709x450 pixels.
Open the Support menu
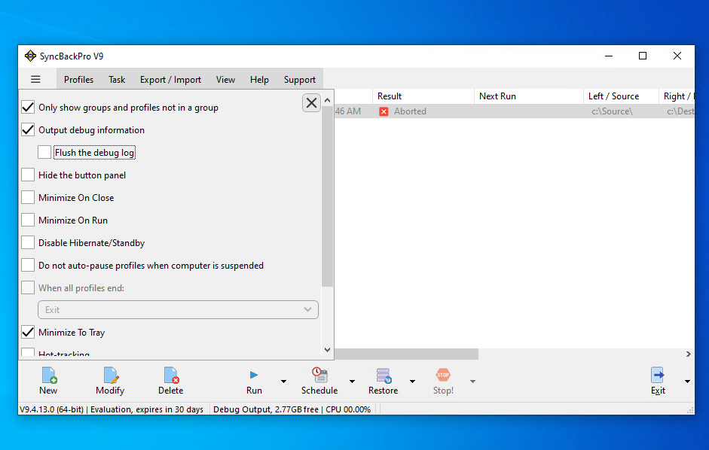pos(300,80)
